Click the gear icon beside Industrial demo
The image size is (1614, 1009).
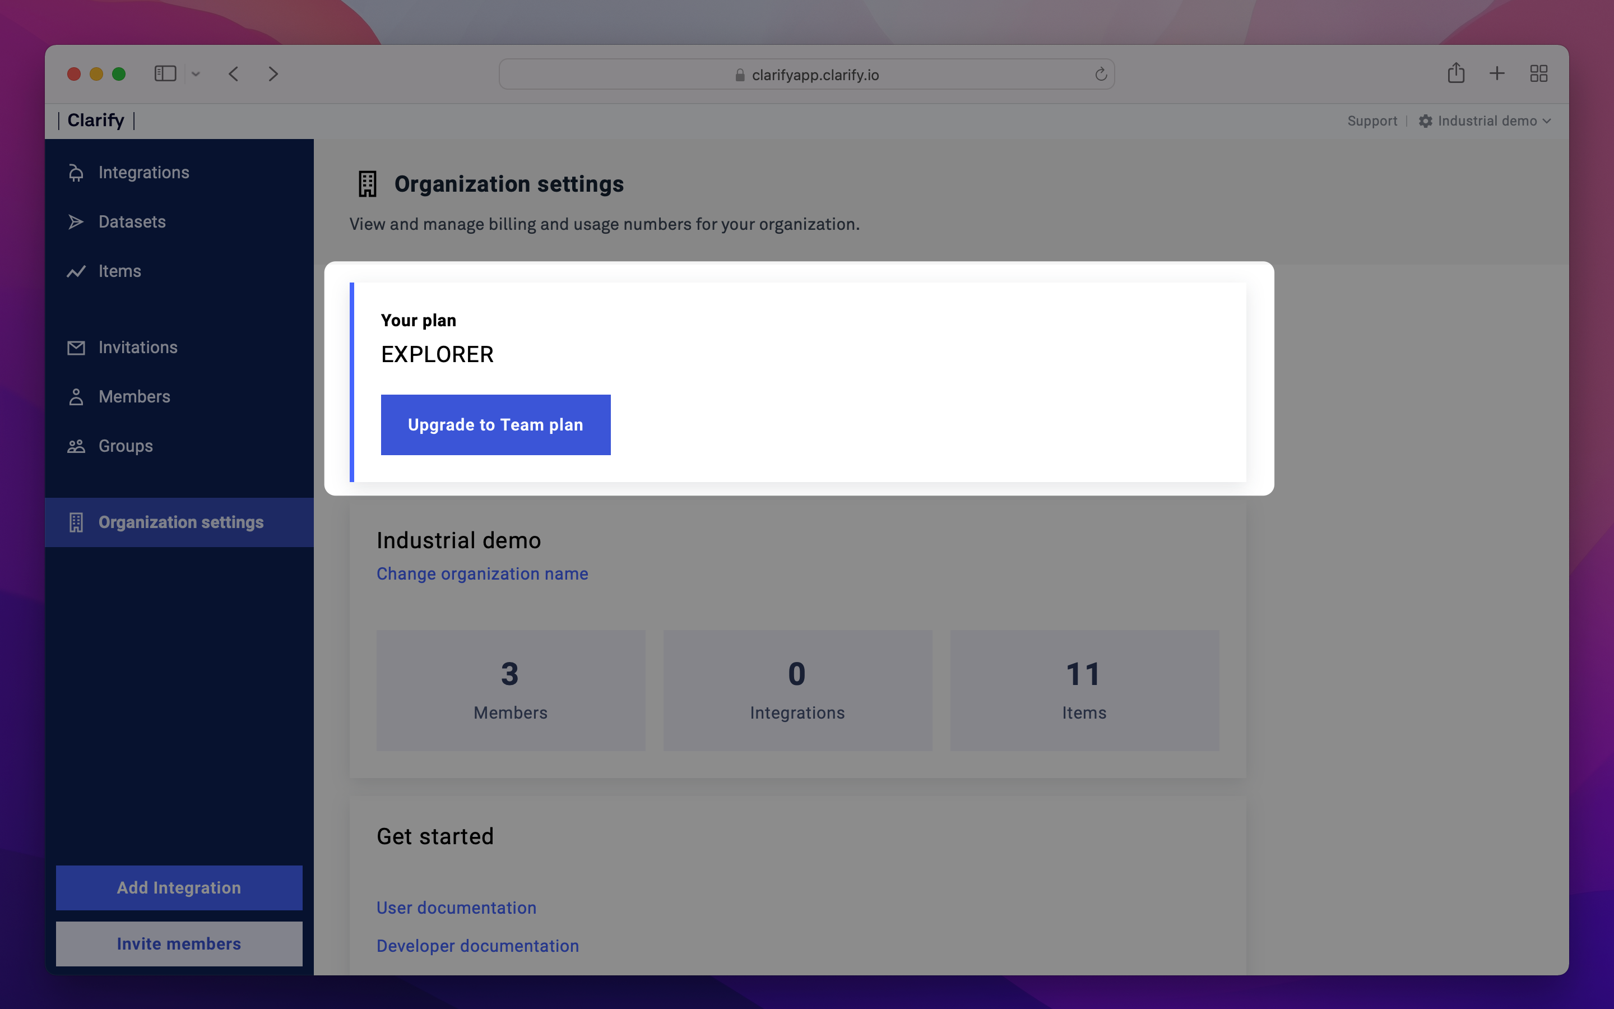(1425, 121)
